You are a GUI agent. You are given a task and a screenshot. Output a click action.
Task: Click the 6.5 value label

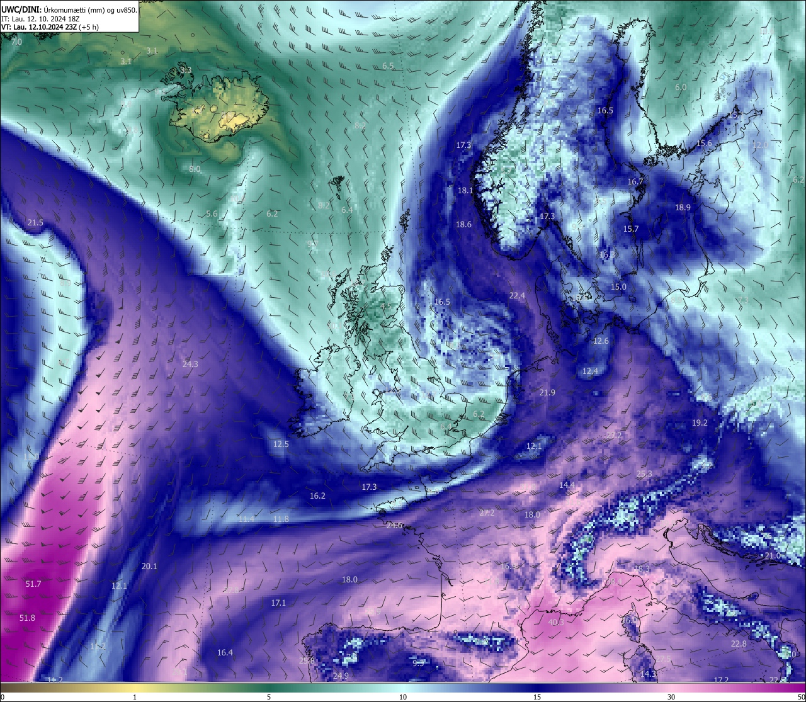pos(388,66)
